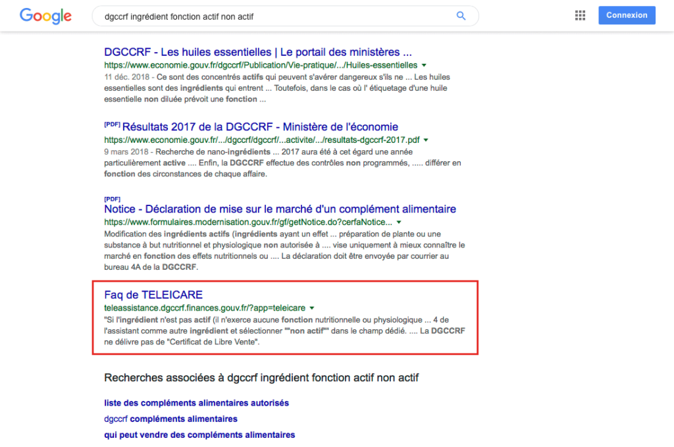Click the 'Certificat de Libre Vente' snippet text
The width and height of the screenshot is (674, 447).
tap(213, 342)
